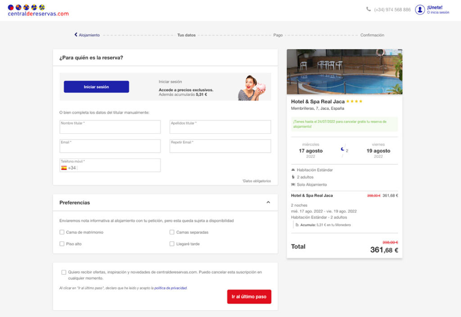
Task: Check Piso alto option
Action: [62, 244]
